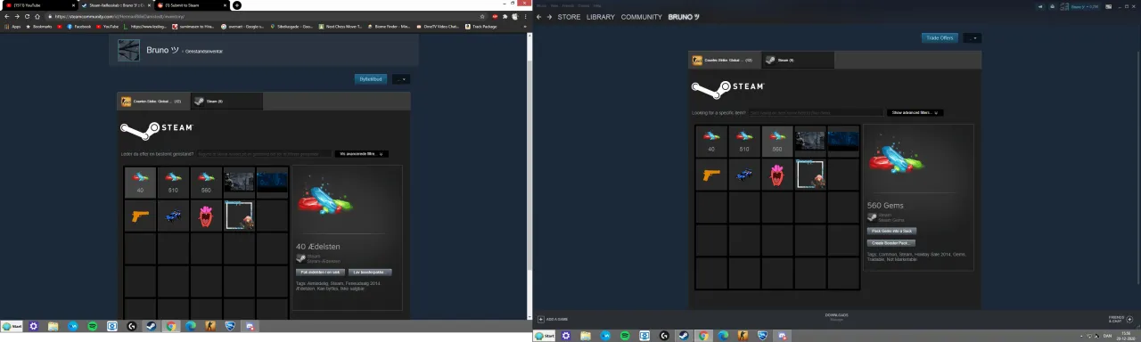1141x342 pixels.
Task: Open BRUNO profile menu in Steam client
Action: point(684,17)
